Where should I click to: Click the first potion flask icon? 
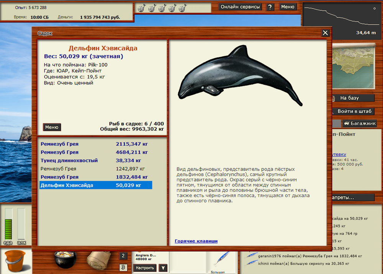[x=141, y=8]
